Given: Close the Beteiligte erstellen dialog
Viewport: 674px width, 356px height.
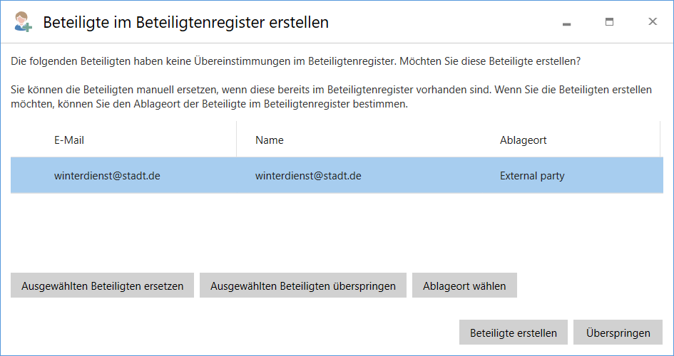Looking at the screenshot, I should pyautogui.click(x=653, y=21).
